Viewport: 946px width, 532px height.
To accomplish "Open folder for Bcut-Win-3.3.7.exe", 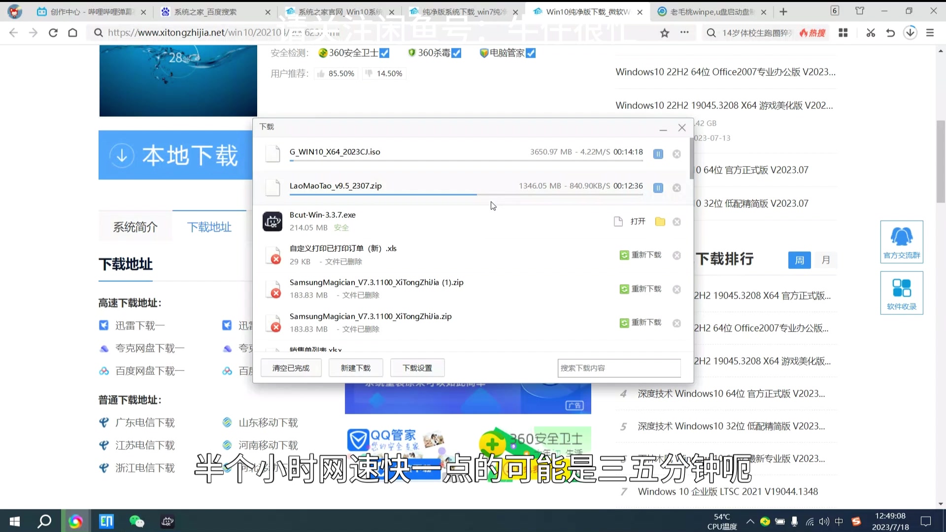I will 660,222.
